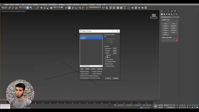This screenshot has height=112, width=199.
Task: Toggle Display Subtree checkbox
Action: [81, 72]
